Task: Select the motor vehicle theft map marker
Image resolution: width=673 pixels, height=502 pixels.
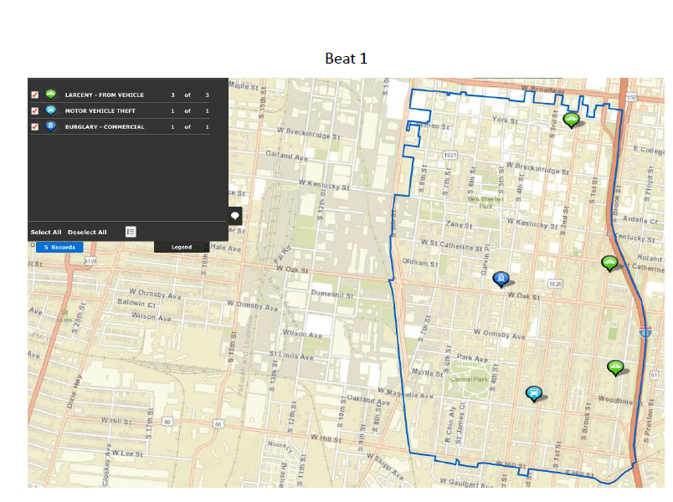Action: (532, 392)
